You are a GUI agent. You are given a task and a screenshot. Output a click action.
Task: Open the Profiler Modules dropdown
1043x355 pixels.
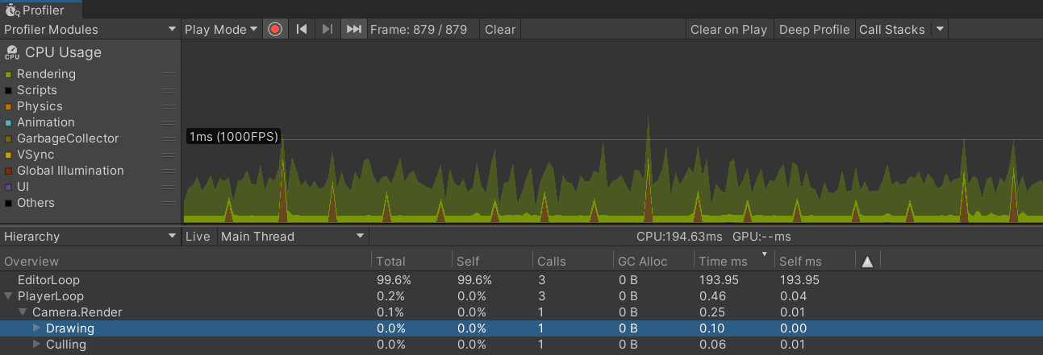pyautogui.click(x=90, y=29)
